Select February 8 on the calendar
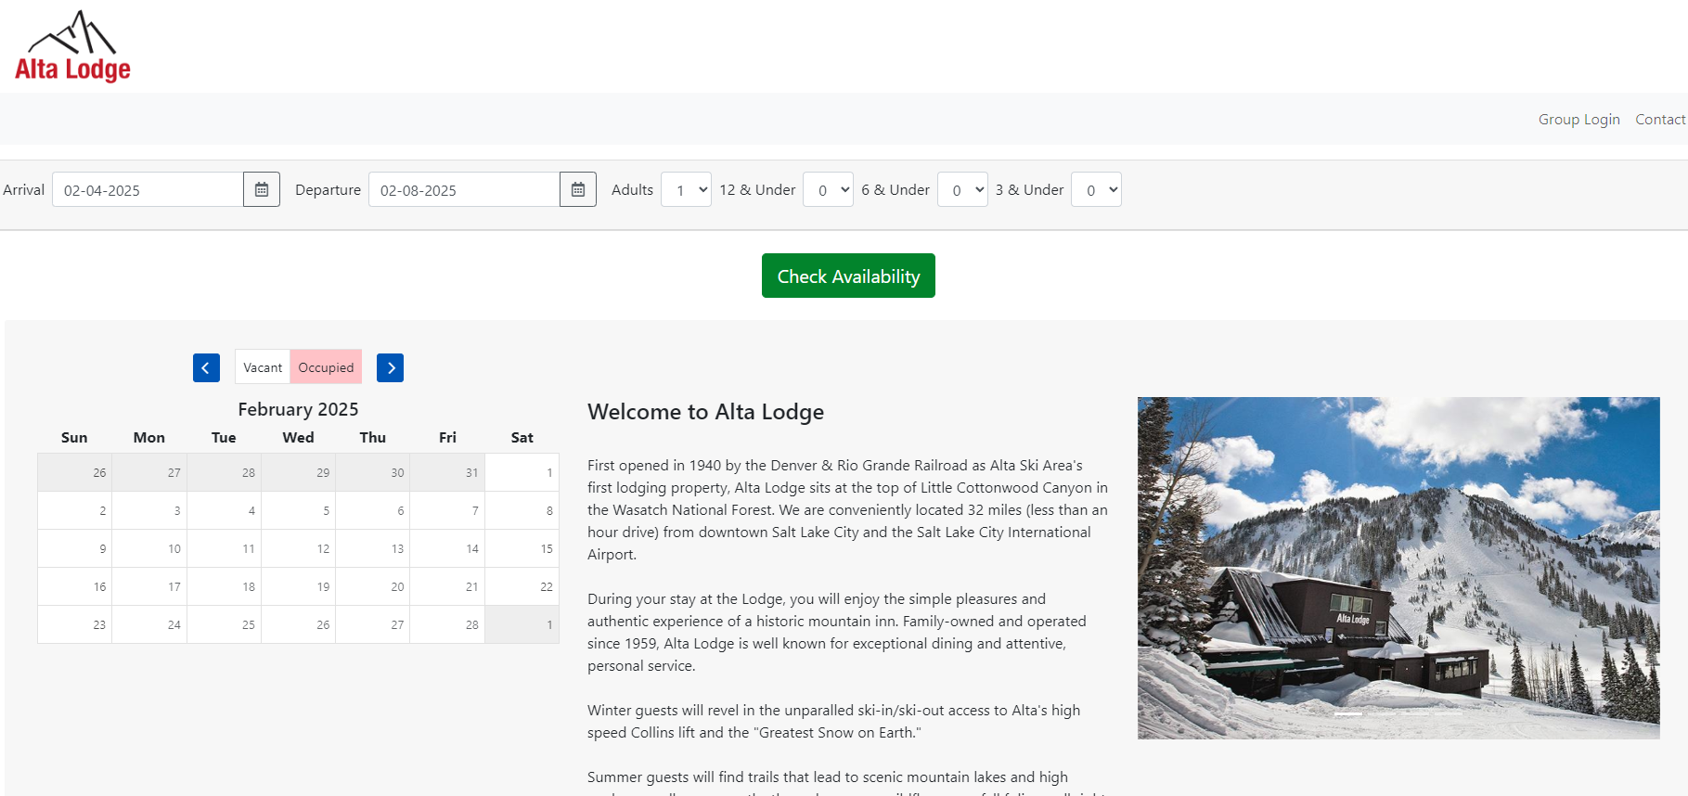The height and width of the screenshot is (796, 1688). [522, 511]
